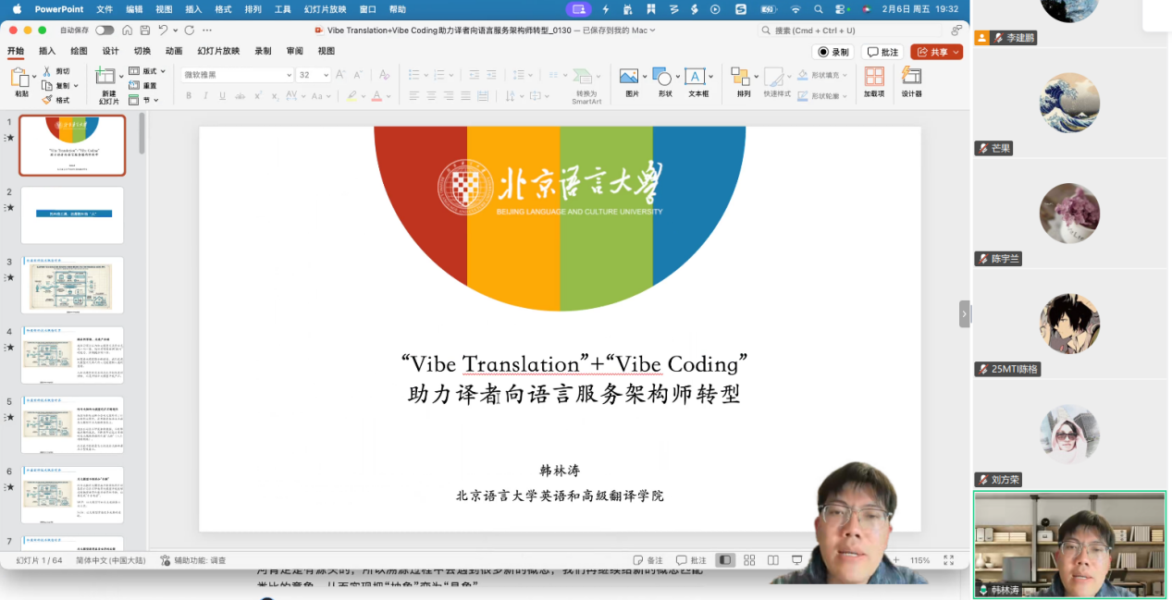Select slide 3 thumbnail in the panel
Screen dimensions: 1172x600
pos(72,286)
